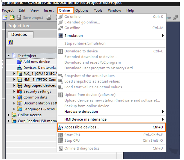The image size is (184, 160).
Task: Open the Edit menu
Action: (x=22, y=10)
